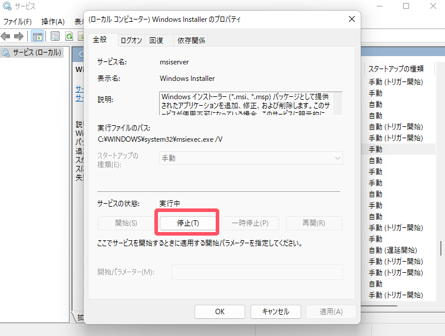Click the display name Windows Installer text
445x336 pixels.
tap(187, 79)
